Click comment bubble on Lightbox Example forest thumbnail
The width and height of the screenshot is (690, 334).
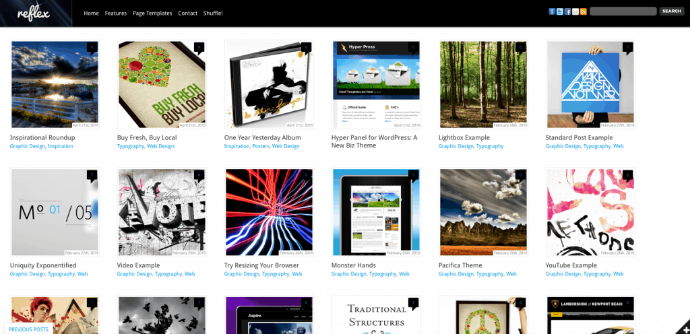pos(521,47)
